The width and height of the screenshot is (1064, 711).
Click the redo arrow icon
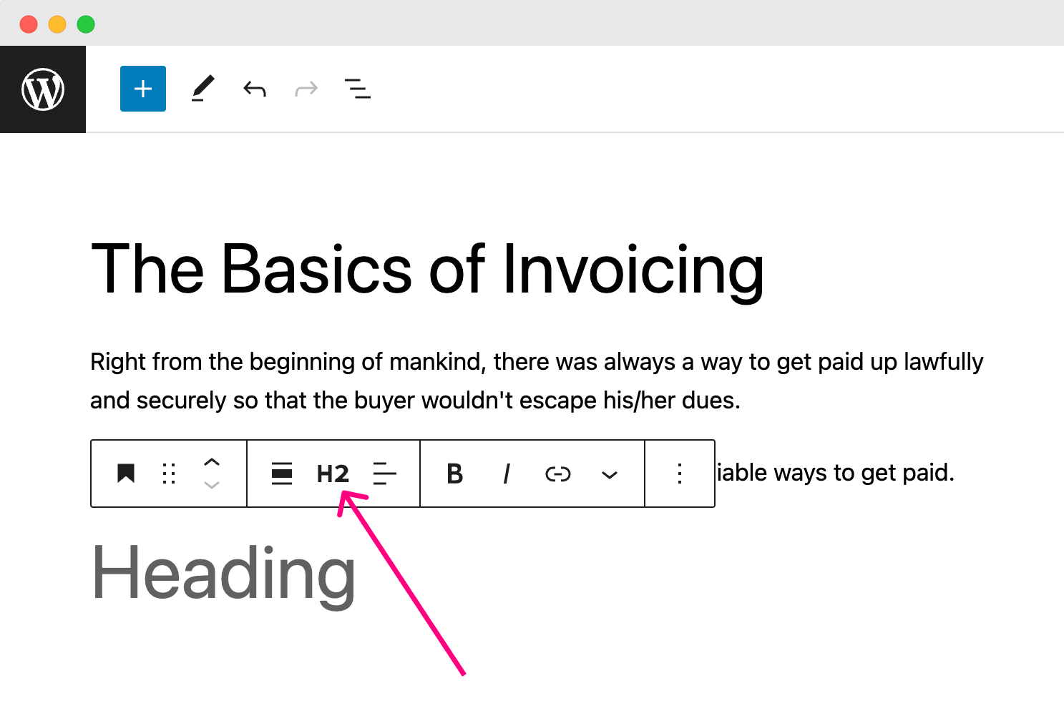pos(306,89)
